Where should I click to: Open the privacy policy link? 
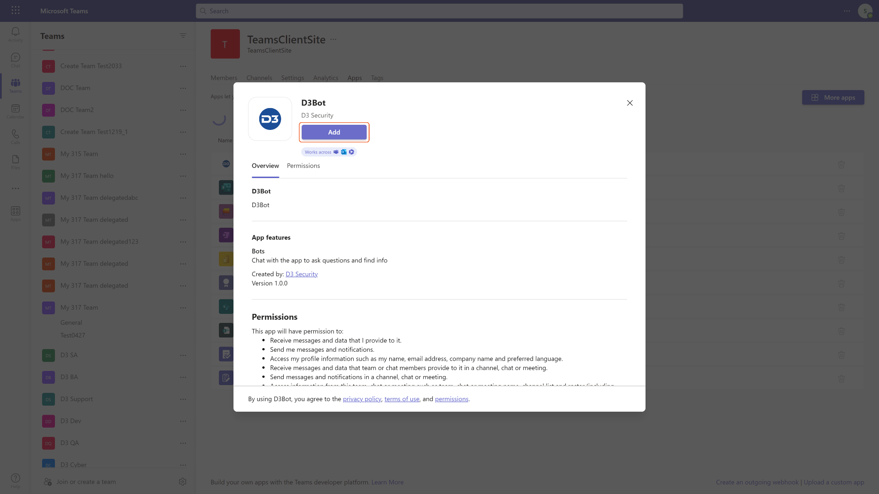(362, 399)
